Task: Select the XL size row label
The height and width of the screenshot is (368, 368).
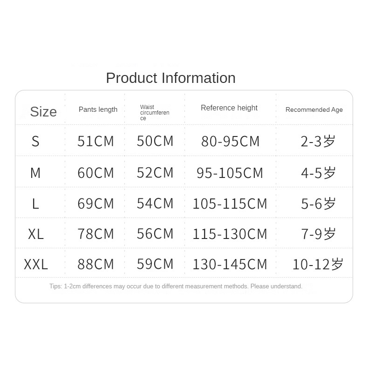Action: coord(36,234)
